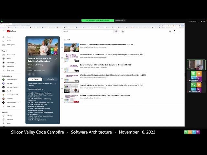
Task: Edit the playlist description pencil icon
Action: [x=56, y=84]
